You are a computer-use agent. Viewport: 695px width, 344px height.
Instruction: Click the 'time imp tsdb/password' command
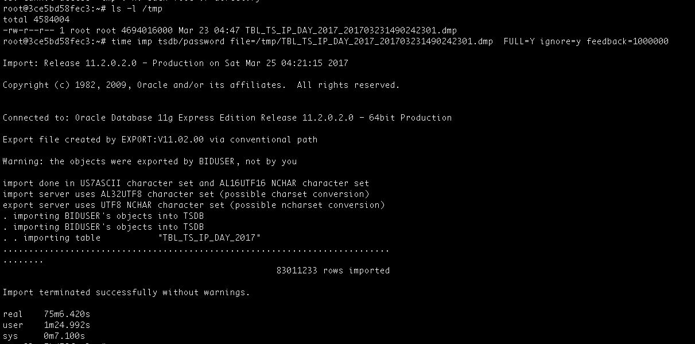point(168,41)
